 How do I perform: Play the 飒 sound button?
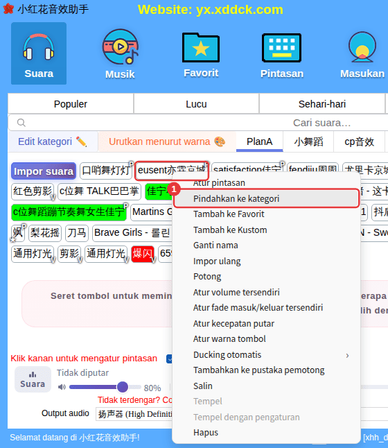click(x=18, y=233)
